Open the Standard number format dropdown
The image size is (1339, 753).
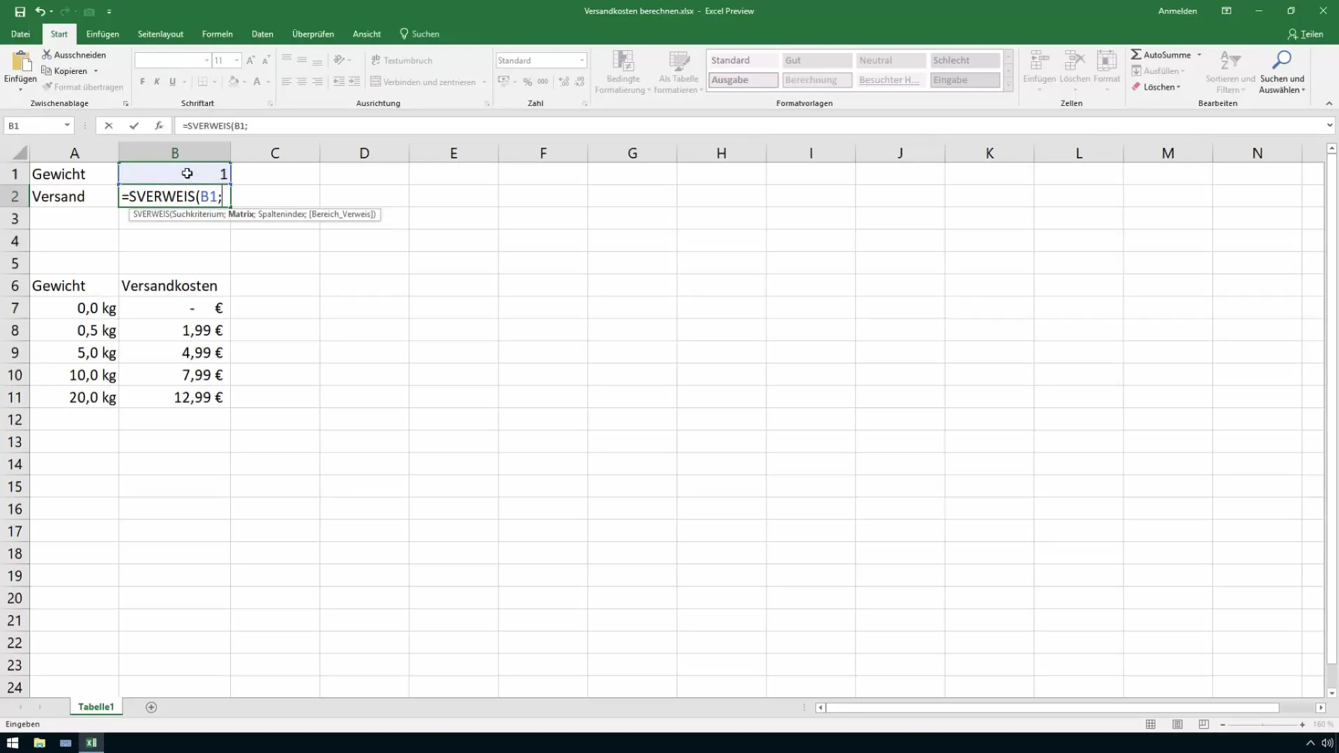582,61
